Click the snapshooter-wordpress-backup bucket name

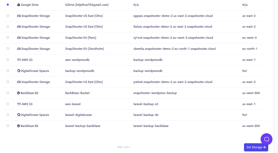pos(155,93)
